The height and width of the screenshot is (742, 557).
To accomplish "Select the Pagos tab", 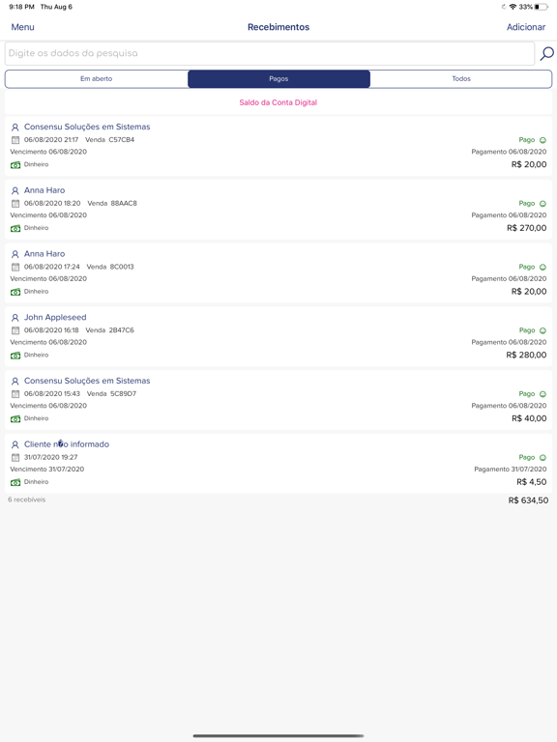I will [278, 79].
